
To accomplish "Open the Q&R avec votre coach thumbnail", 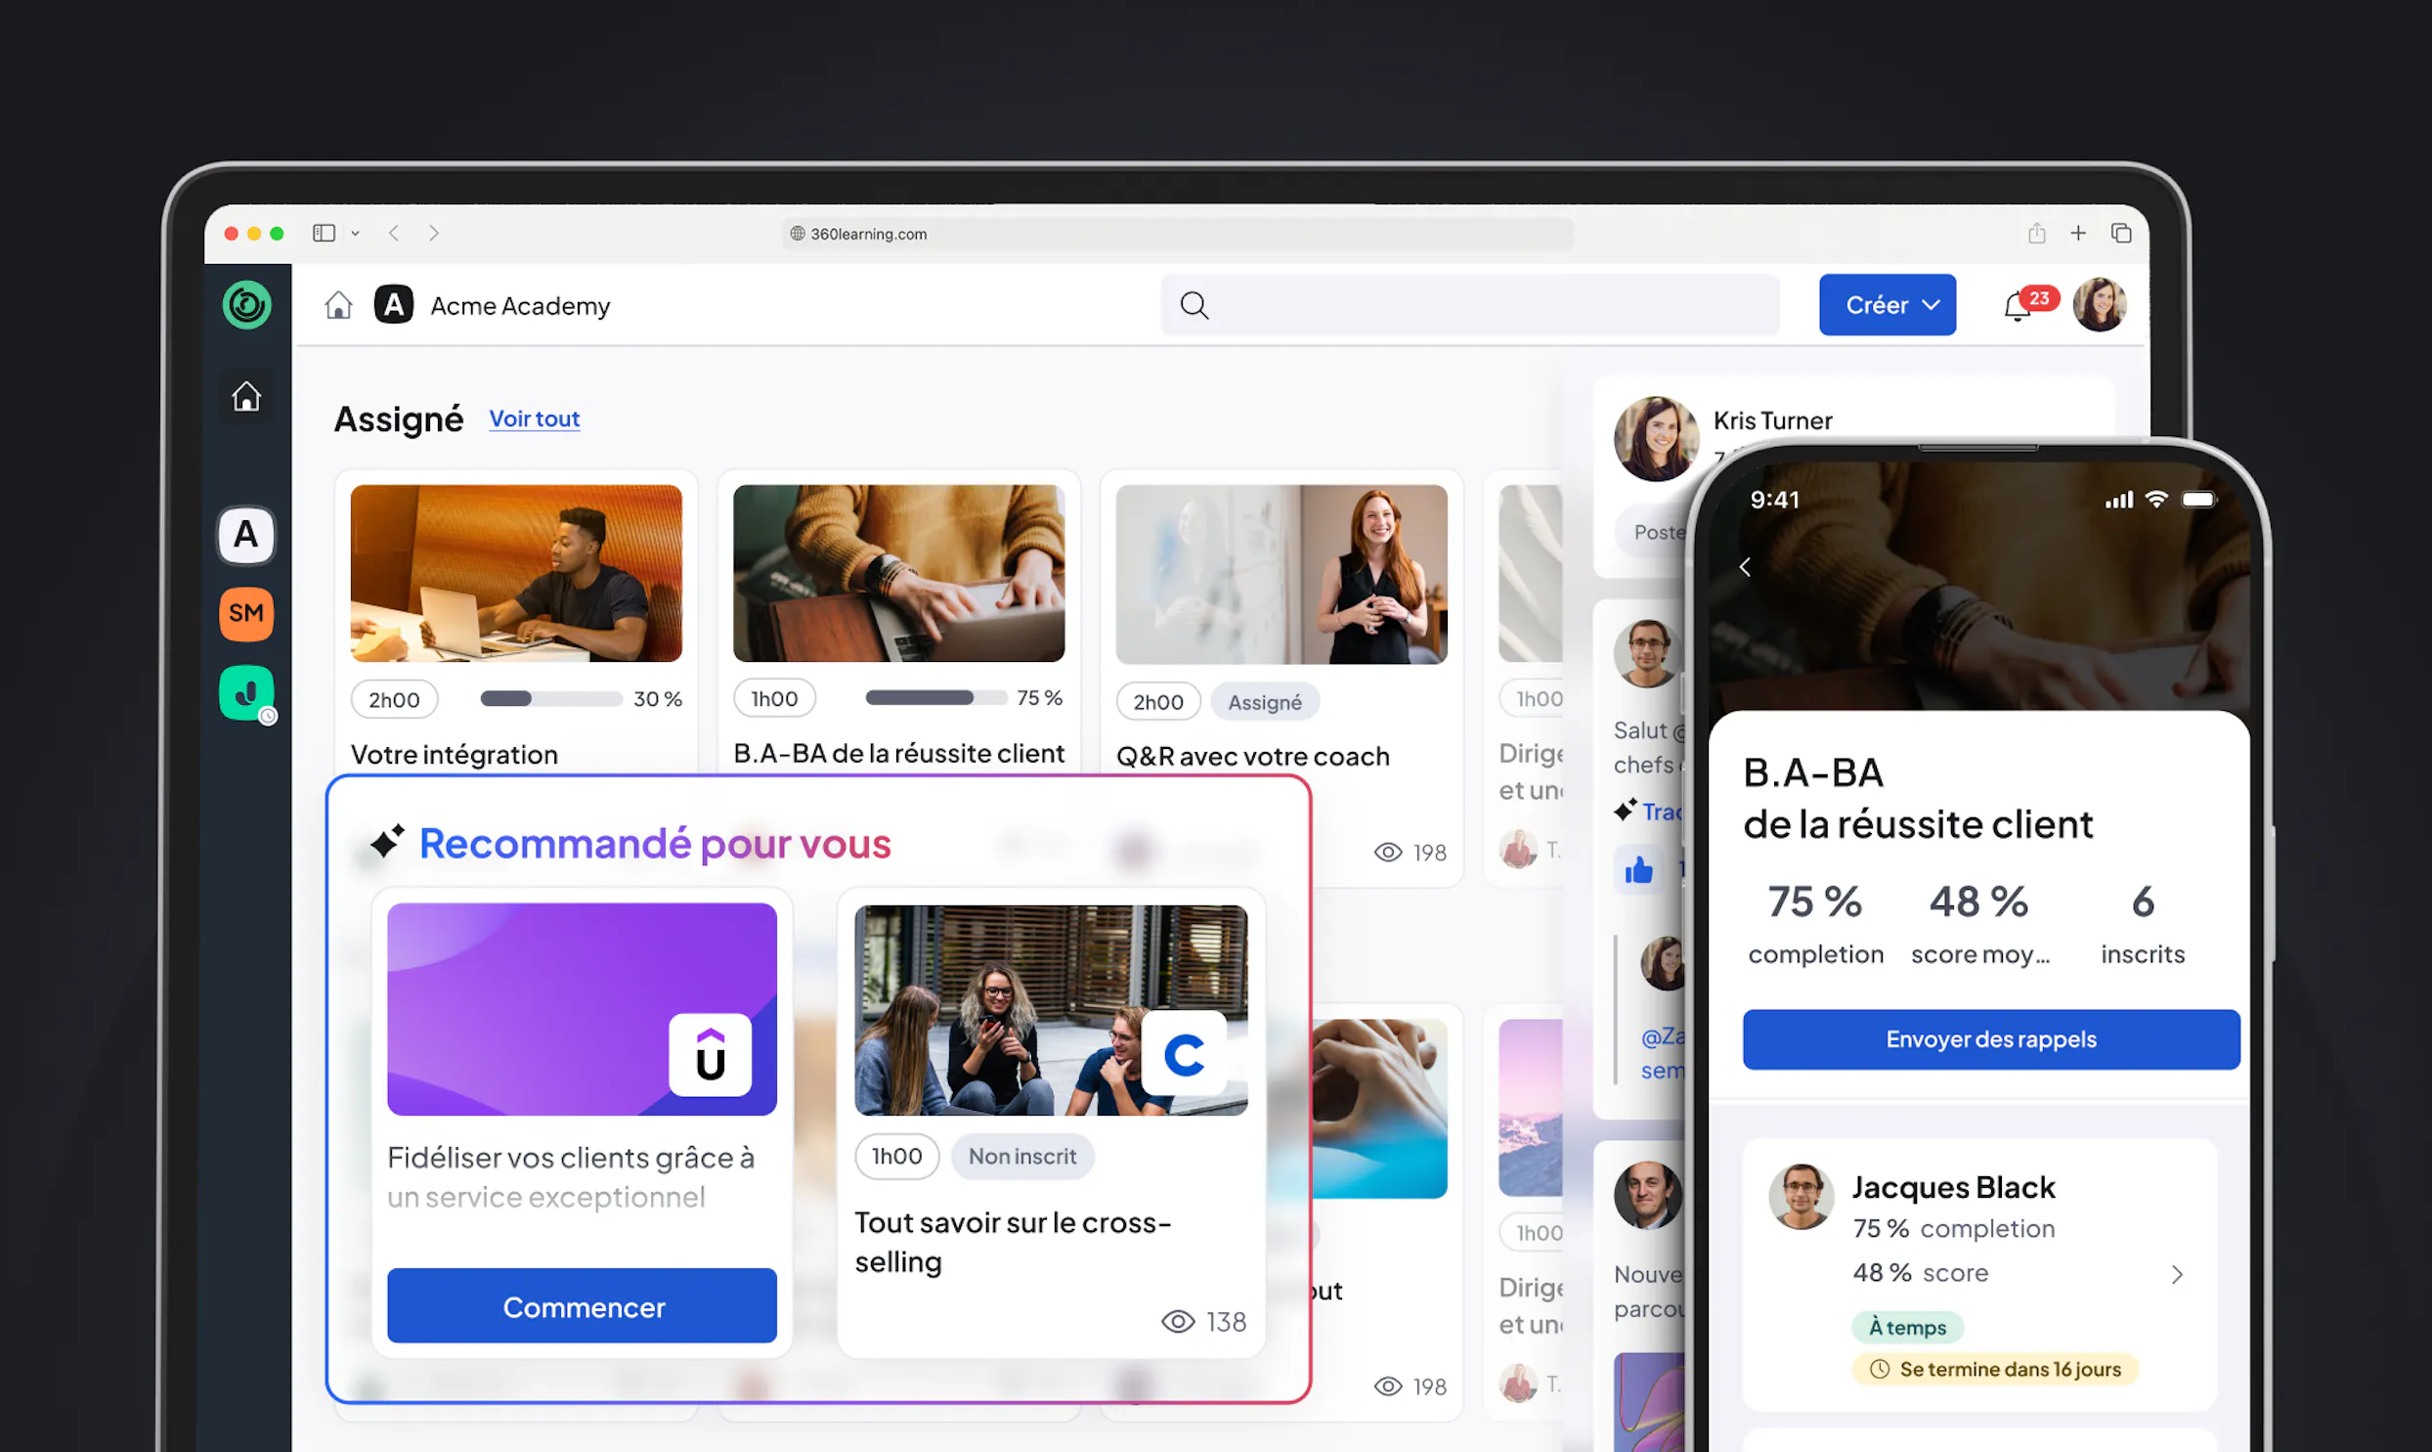I will [x=1281, y=574].
